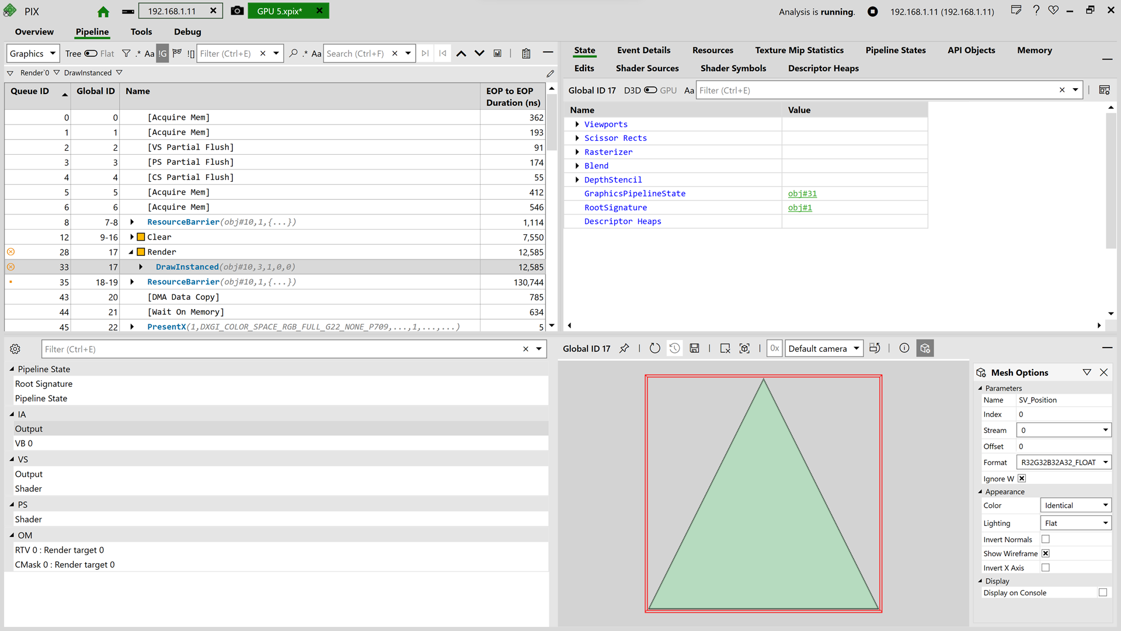The height and width of the screenshot is (631, 1121).
Task: Toggle D3D / GPU state switch
Action: pyautogui.click(x=650, y=90)
